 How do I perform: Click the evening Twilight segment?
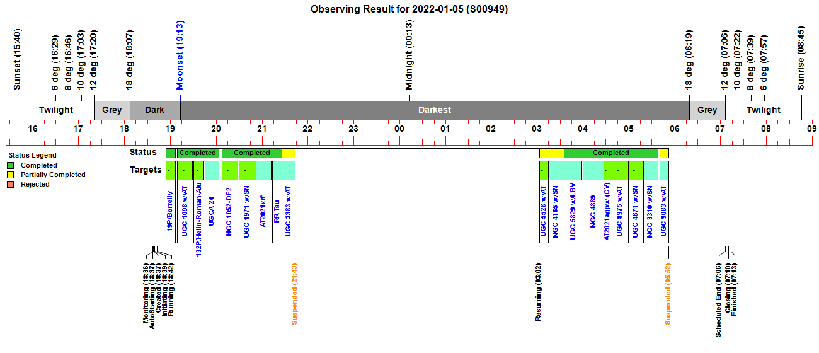[56, 110]
